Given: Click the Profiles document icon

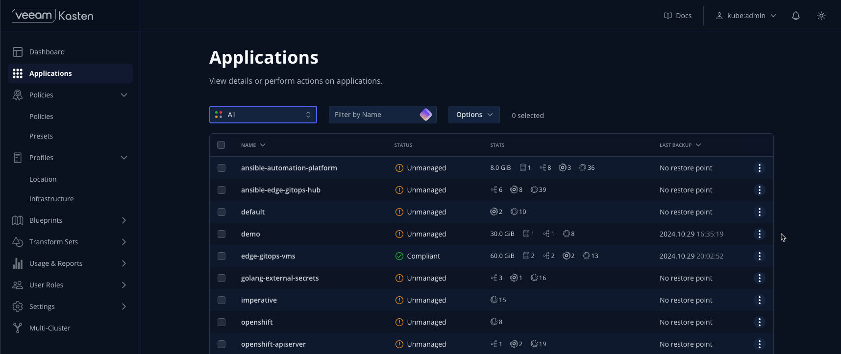Looking at the screenshot, I should point(18,158).
